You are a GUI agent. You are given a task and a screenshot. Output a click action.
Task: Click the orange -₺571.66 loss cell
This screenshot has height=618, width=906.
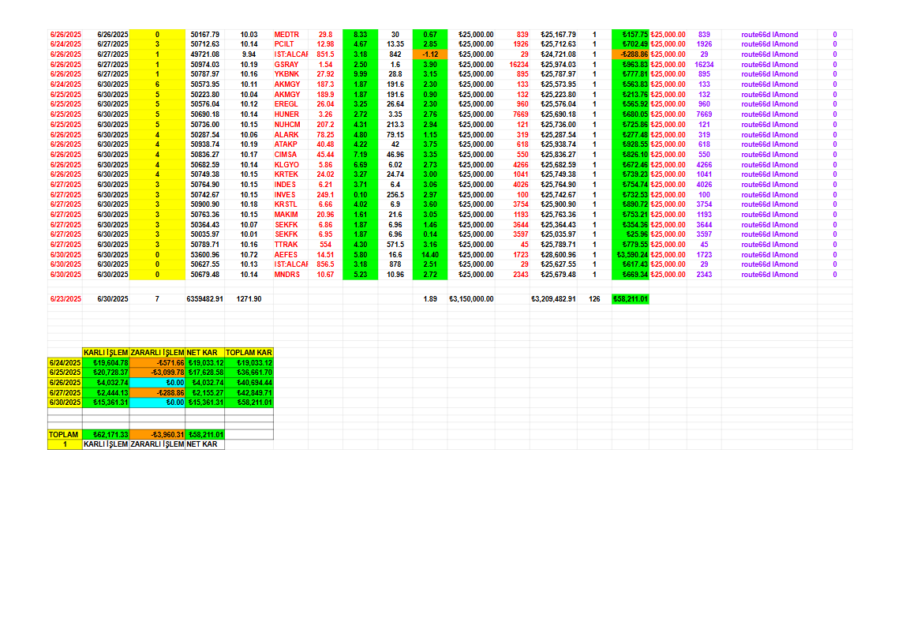coord(158,363)
